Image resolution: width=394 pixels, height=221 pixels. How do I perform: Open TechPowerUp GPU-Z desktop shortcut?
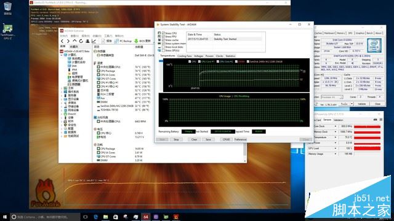pos(7,31)
